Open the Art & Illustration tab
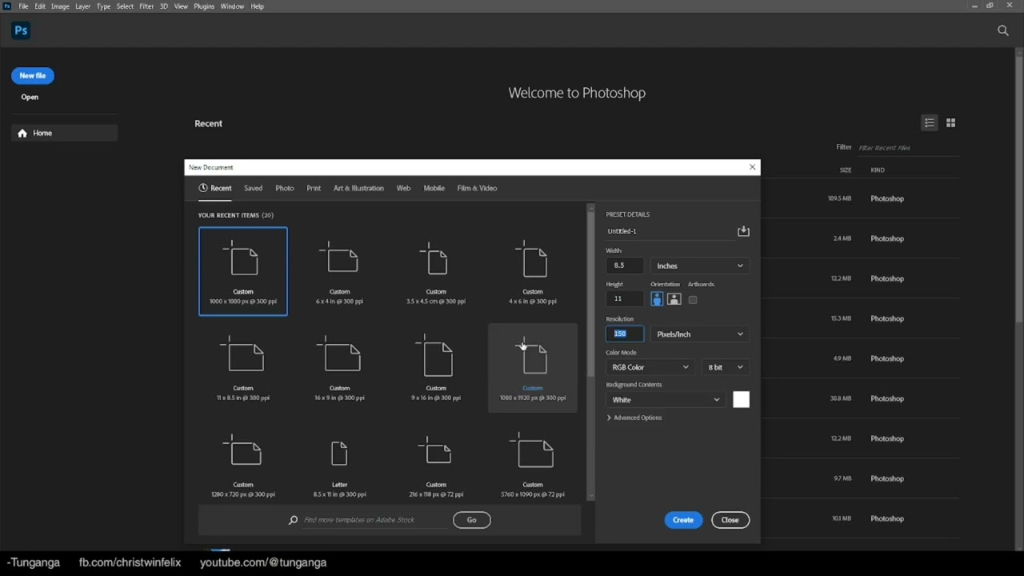The width and height of the screenshot is (1024, 576). pos(358,188)
